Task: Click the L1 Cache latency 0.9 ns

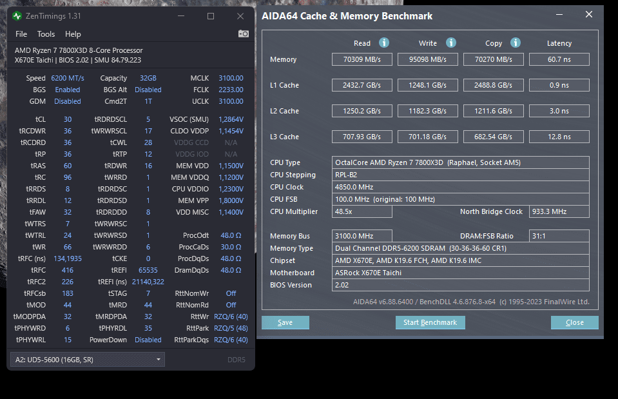Action: [559, 85]
